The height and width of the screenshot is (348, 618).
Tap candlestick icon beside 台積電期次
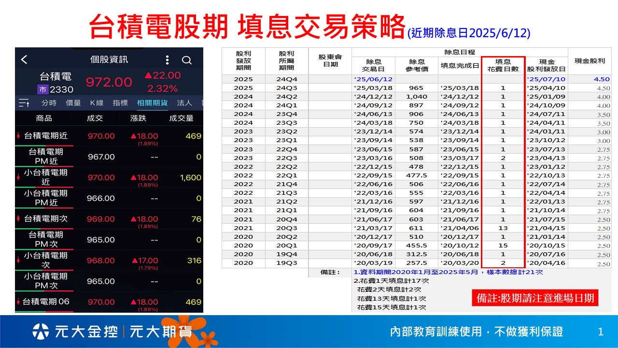tap(18, 219)
